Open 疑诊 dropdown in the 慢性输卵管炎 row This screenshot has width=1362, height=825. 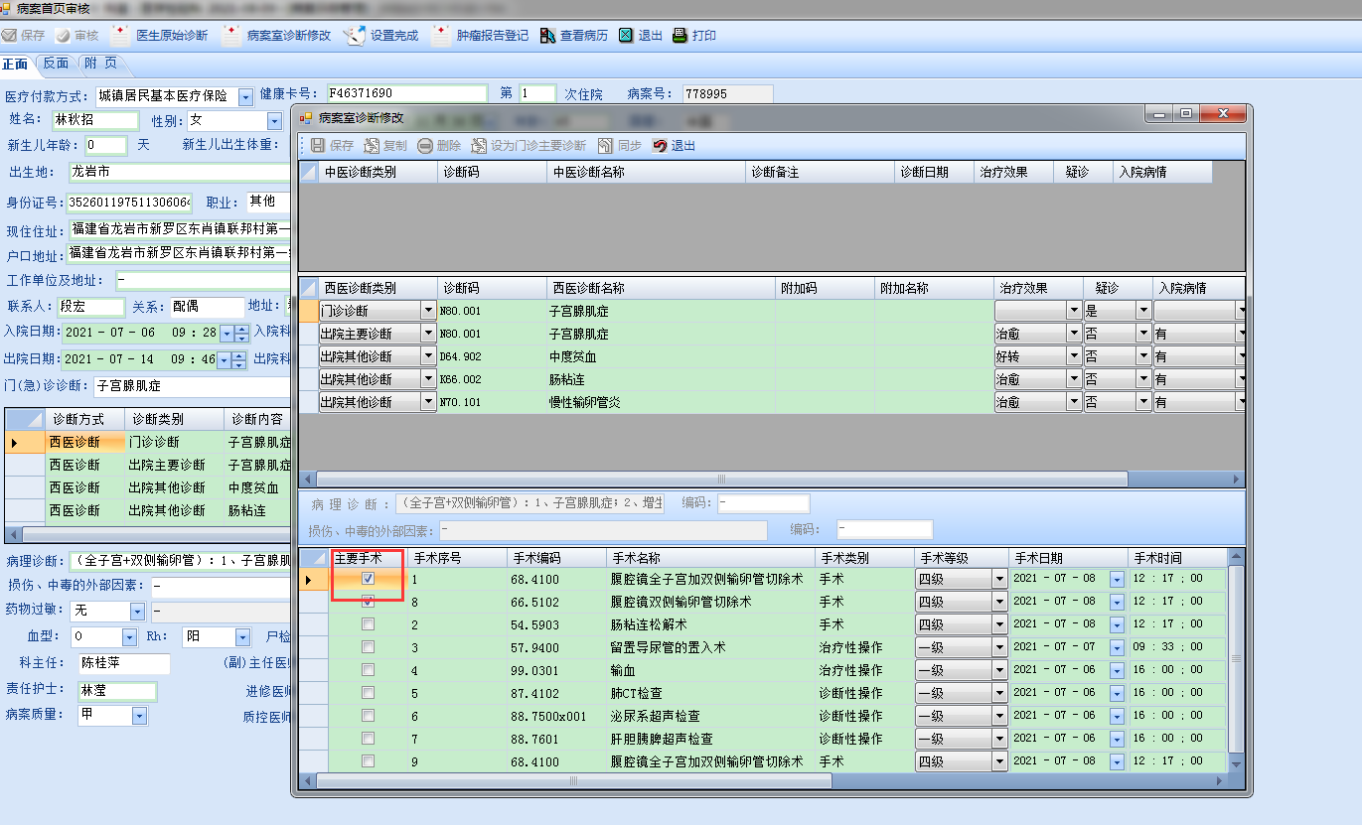pyautogui.click(x=1143, y=402)
